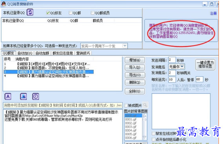This screenshot has height=144, width=224.
Task: Select background image 0002.gif
Action: pos(133,123)
